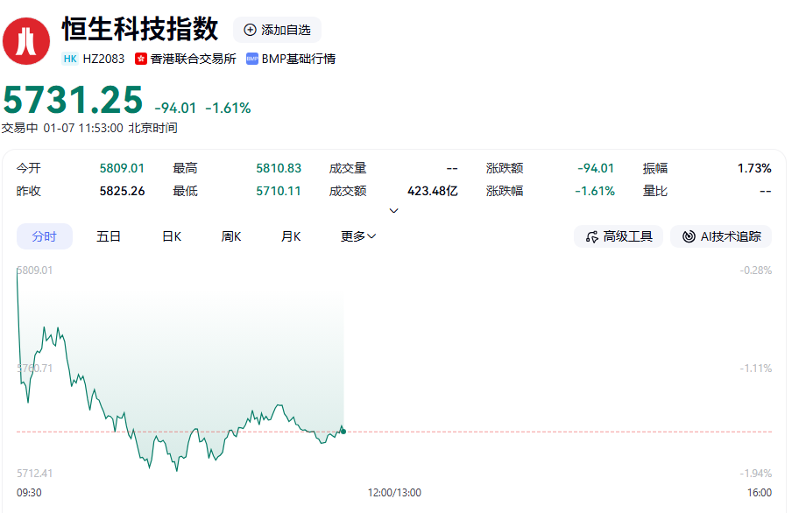Viewport: 799px width, 513px height.
Task: Switch to the 五日 tab
Action: [x=109, y=236]
